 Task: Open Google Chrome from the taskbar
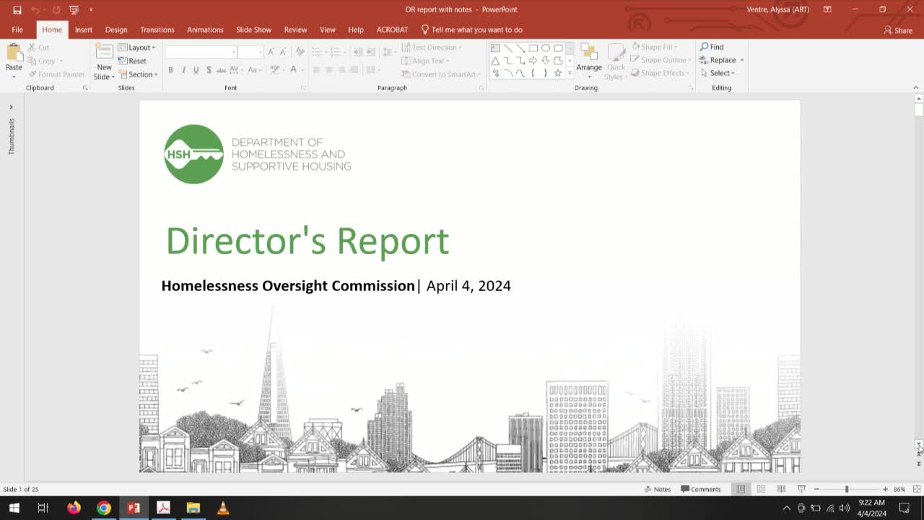[104, 508]
